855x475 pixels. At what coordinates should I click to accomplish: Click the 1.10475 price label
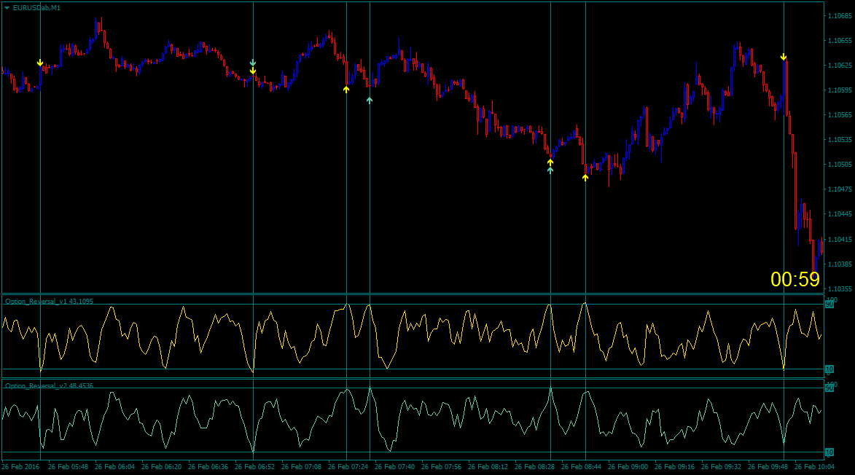tap(840, 189)
